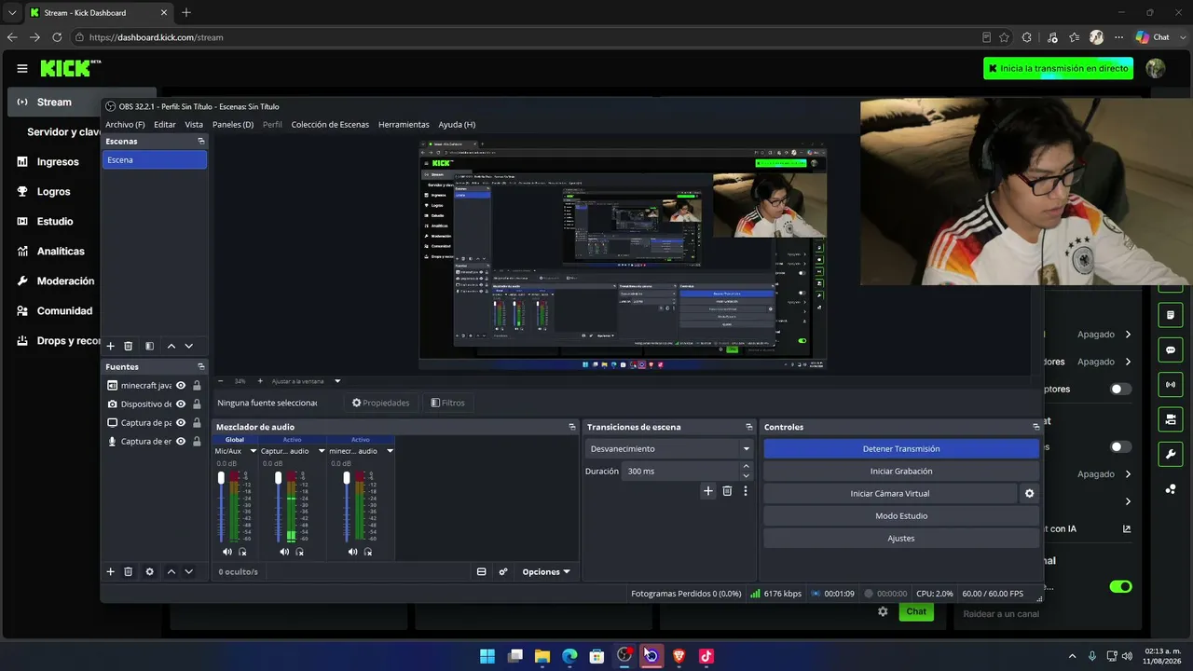Adjust Mic/Aux volume fader

tap(221, 478)
